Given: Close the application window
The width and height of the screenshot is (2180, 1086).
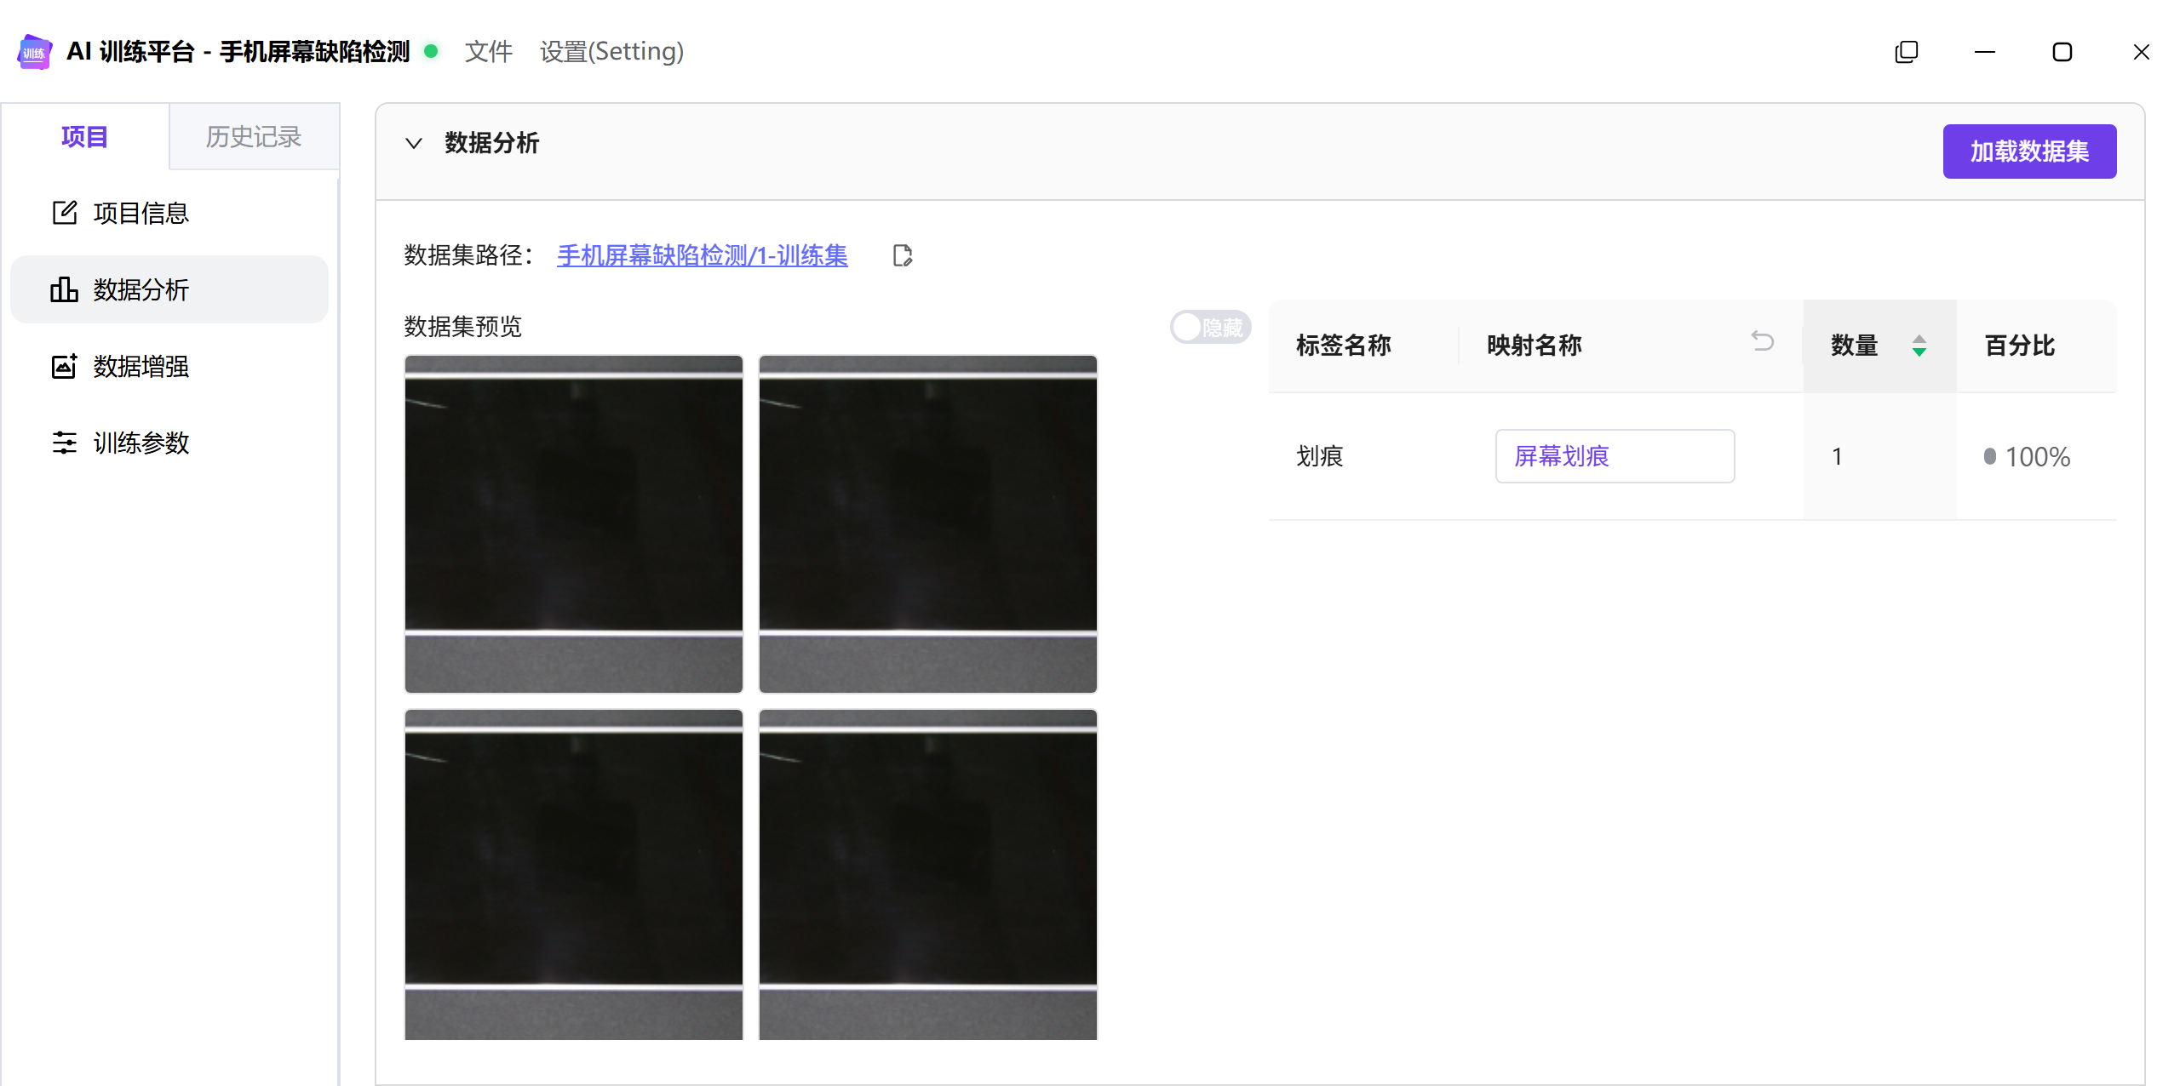Looking at the screenshot, I should tap(2142, 52).
